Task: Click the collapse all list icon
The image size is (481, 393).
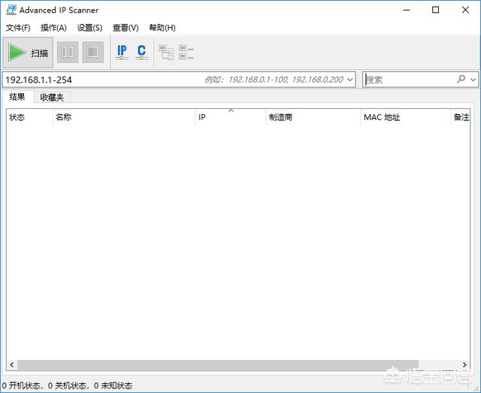Action: tap(186, 52)
